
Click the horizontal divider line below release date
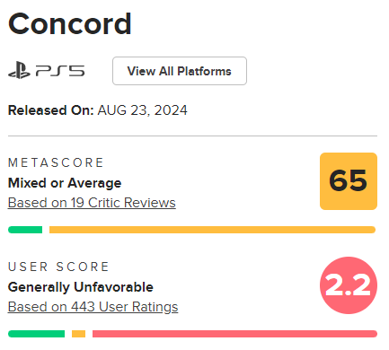[x=192, y=136]
